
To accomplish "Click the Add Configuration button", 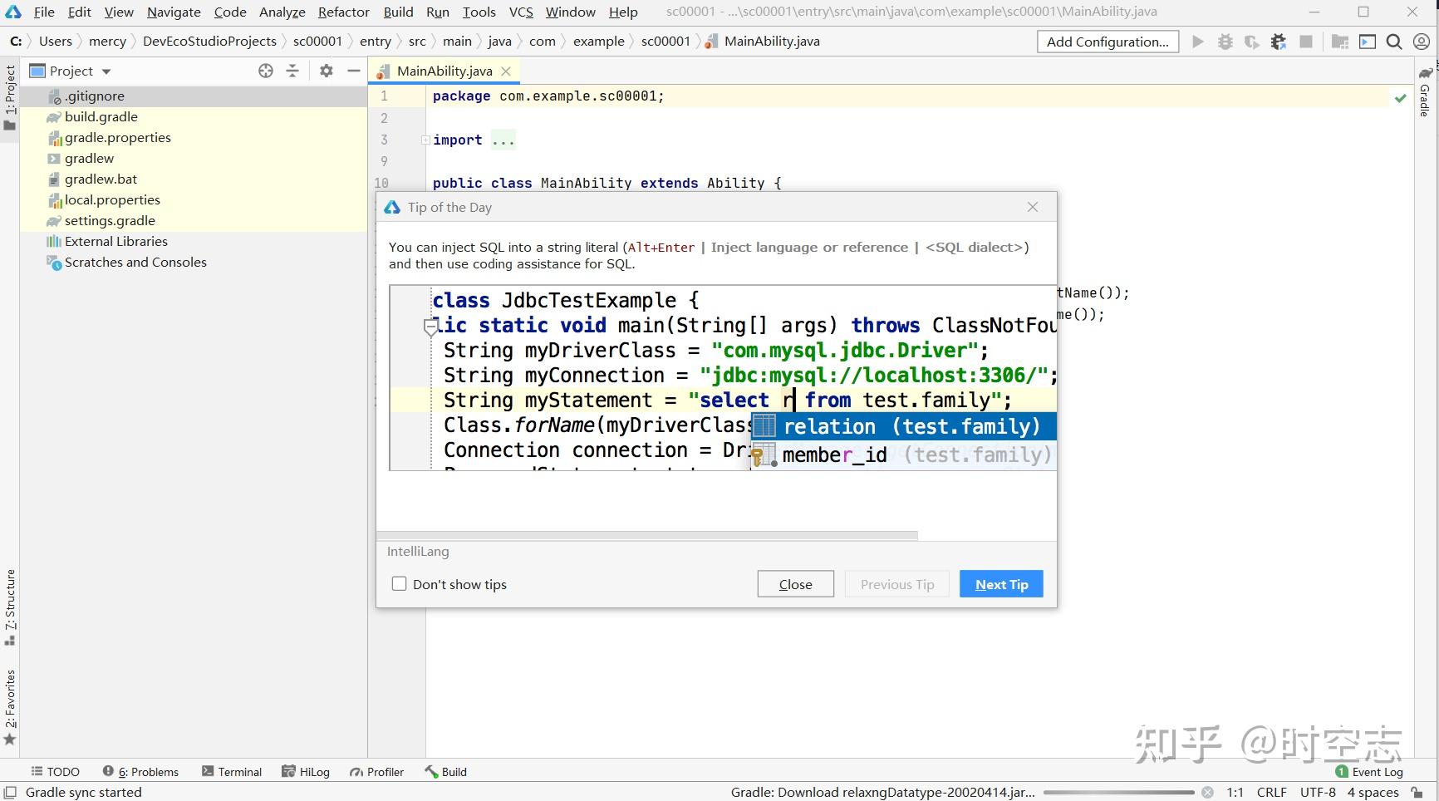I will click(1107, 42).
